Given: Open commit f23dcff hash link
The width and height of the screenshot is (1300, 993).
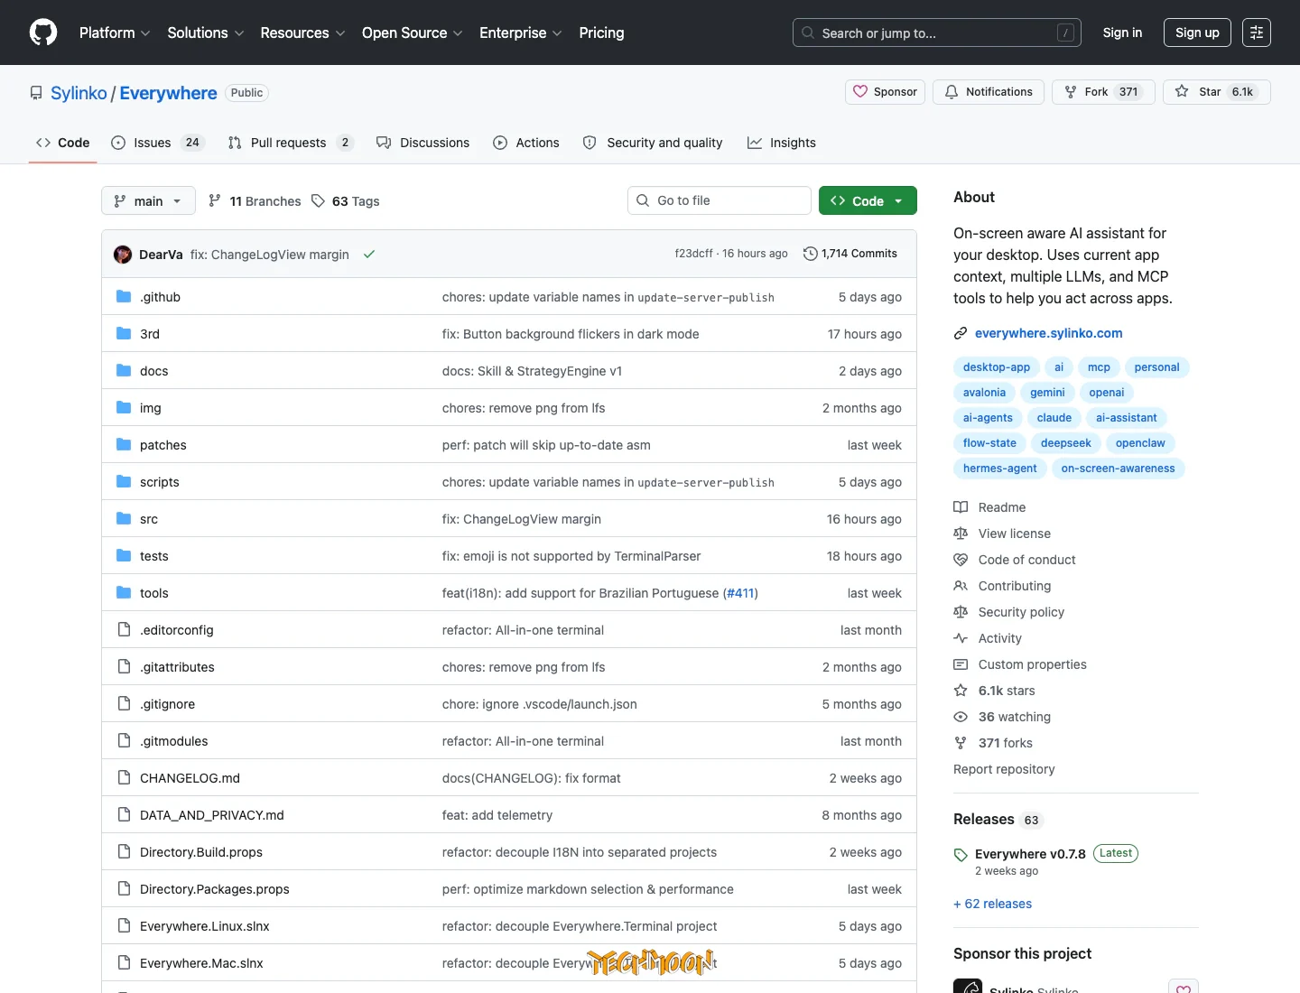Looking at the screenshot, I should (693, 254).
